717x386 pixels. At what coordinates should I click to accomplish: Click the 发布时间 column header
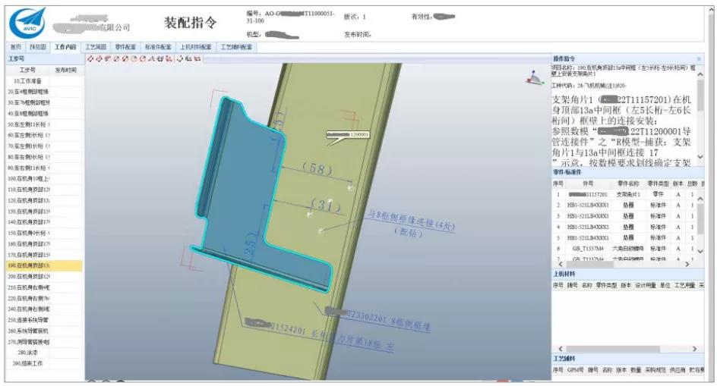pos(65,70)
